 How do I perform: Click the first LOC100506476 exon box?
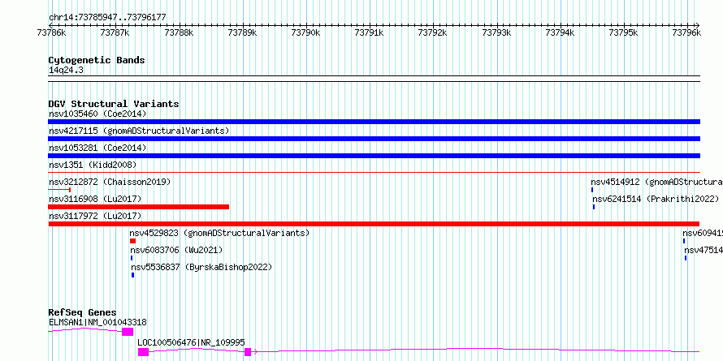point(144,352)
